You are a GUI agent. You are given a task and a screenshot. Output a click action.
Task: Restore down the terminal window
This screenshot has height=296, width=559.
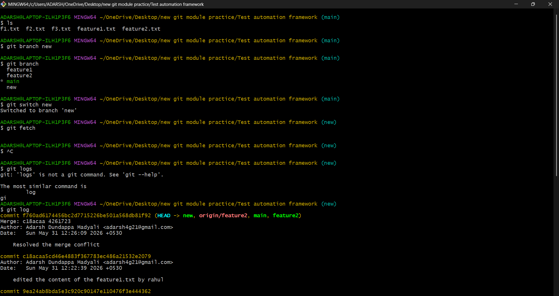(x=533, y=4)
